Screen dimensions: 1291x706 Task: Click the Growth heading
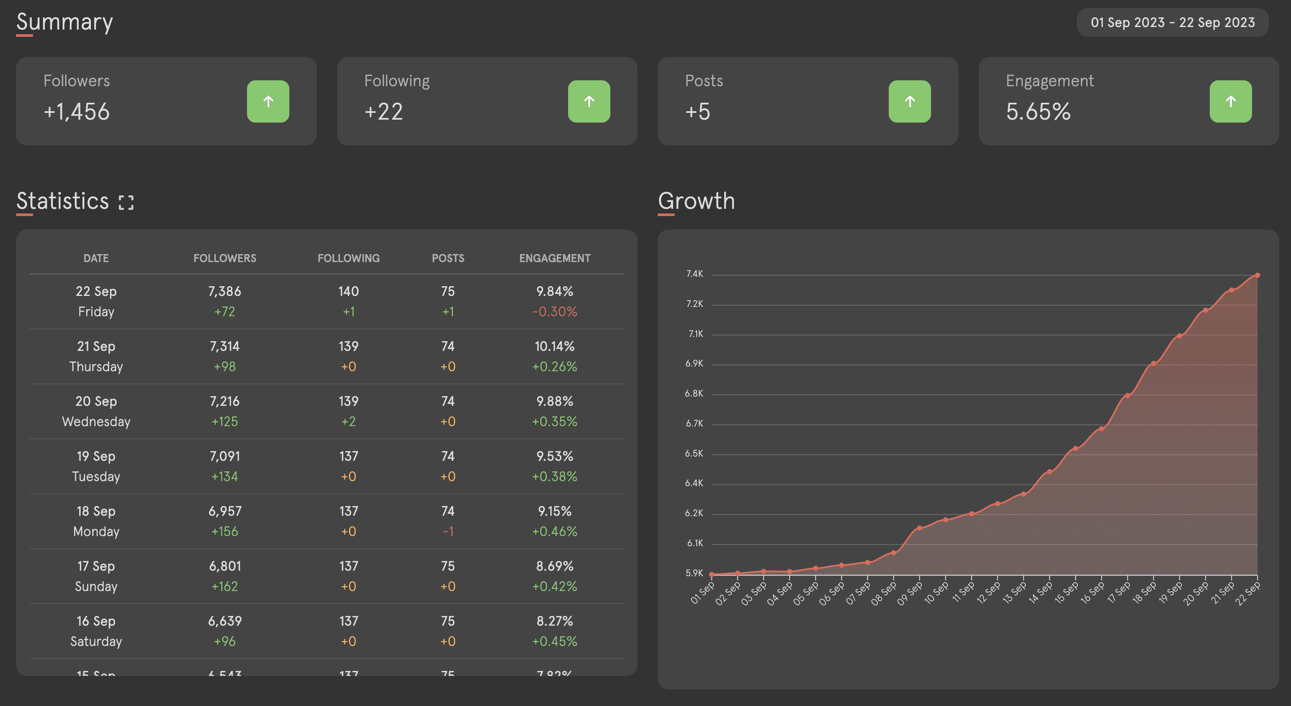696,201
